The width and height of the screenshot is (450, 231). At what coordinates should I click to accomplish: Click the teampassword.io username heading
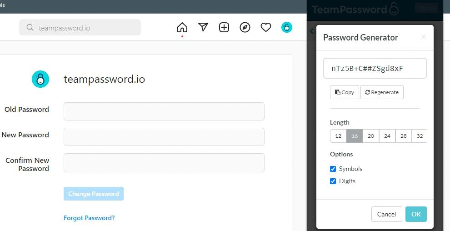point(104,79)
